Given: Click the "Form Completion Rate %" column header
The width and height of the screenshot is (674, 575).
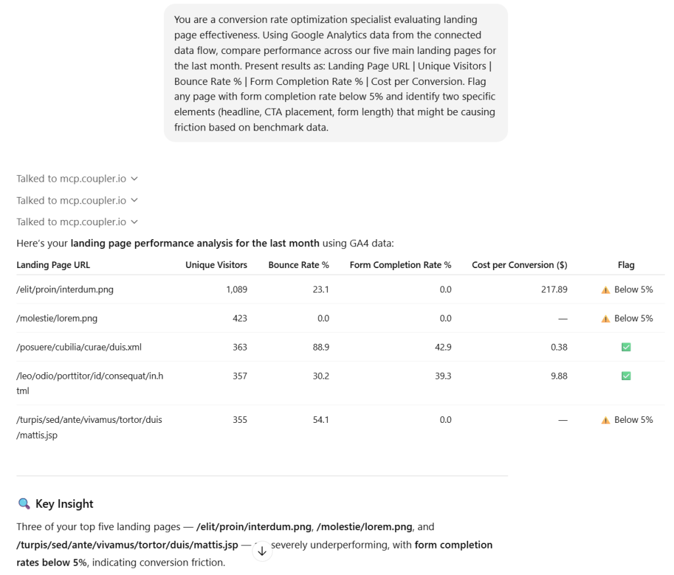Looking at the screenshot, I should tap(400, 265).
